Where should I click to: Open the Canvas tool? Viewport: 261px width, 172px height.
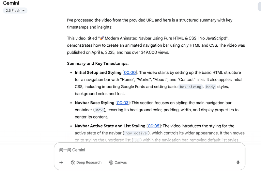click(118, 163)
